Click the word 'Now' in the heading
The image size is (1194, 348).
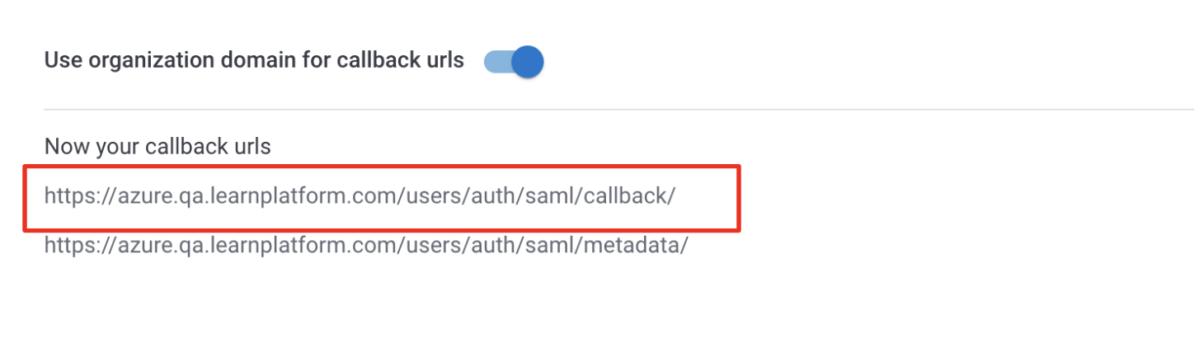[63, 147]
